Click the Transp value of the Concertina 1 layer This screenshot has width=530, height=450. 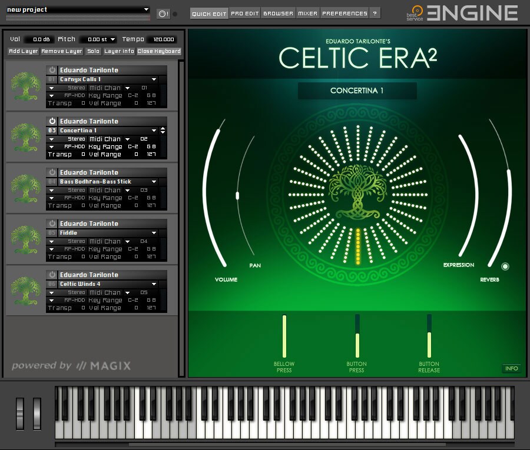coord(83,155)
